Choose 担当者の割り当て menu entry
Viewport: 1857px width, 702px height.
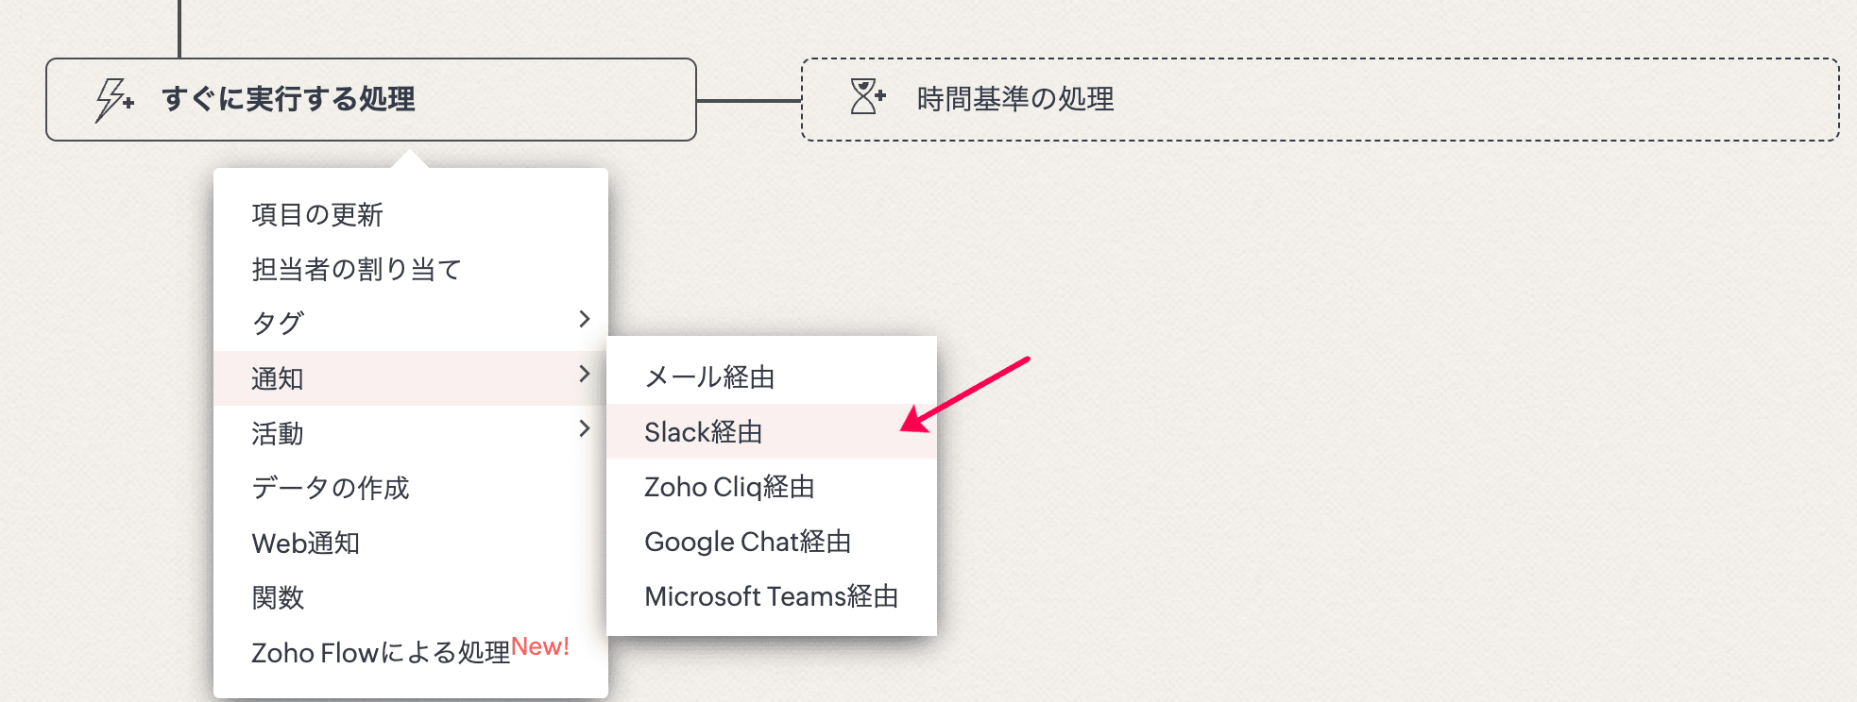pos(356,270)
